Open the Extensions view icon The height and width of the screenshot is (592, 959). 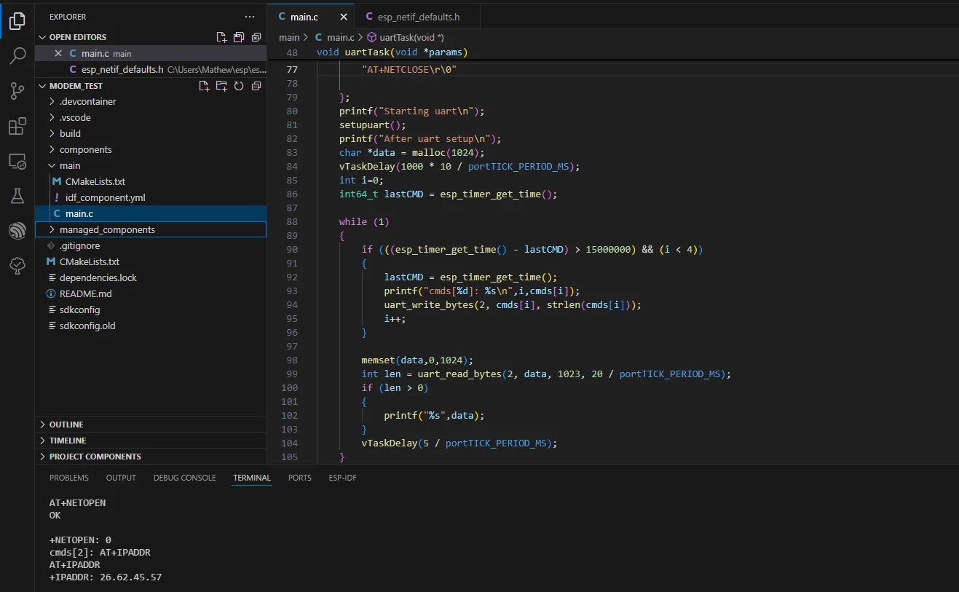(x=17, y=127)
